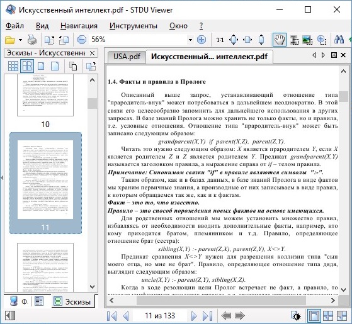
Task: Zoom in with the plus button
Action: (x=202, y=40)
